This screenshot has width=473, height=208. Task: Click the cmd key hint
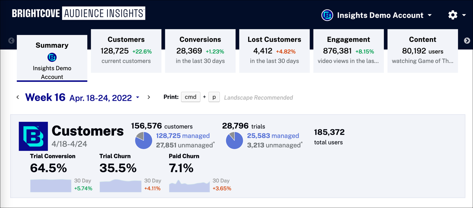pos(190,97)
